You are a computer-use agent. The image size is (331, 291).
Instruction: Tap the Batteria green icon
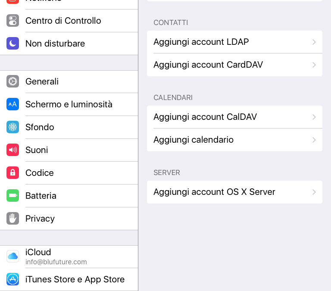12,196
